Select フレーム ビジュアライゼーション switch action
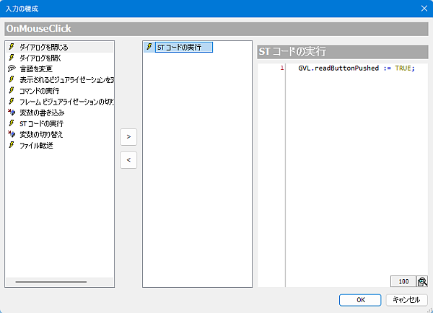Viewport: 433px width, 313px height. (x=65, y=102)
